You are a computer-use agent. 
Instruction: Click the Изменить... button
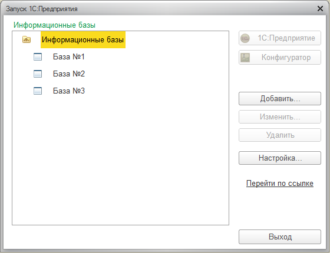coord(280,117)
